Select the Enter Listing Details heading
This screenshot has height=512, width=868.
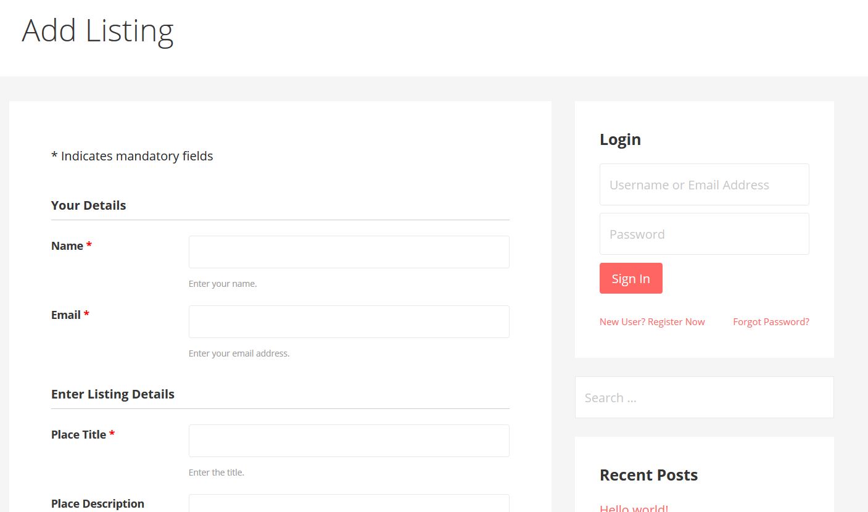click(x=112, y=394)
